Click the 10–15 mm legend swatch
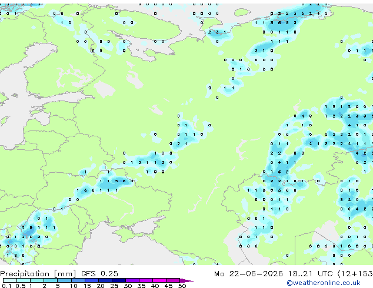 coord(78,280)
